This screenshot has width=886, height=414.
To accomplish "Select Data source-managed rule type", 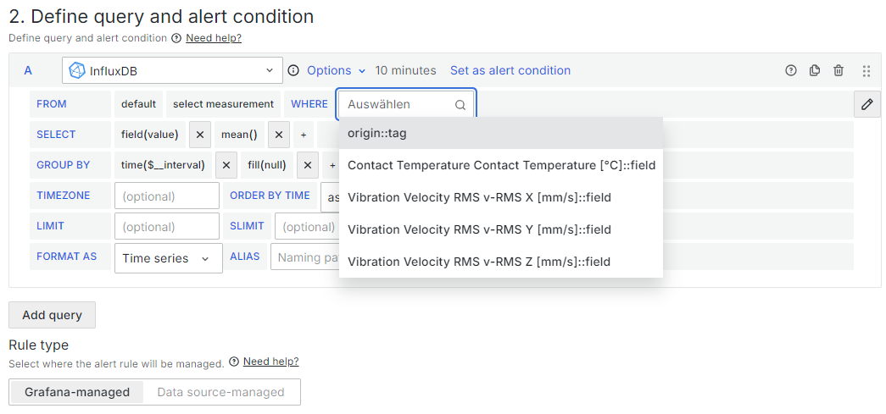I will coord(220,392).
